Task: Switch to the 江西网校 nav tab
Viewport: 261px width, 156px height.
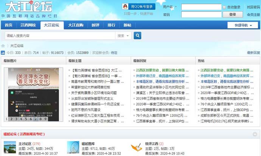Action: pyautogui.click(x=28, y=25)
